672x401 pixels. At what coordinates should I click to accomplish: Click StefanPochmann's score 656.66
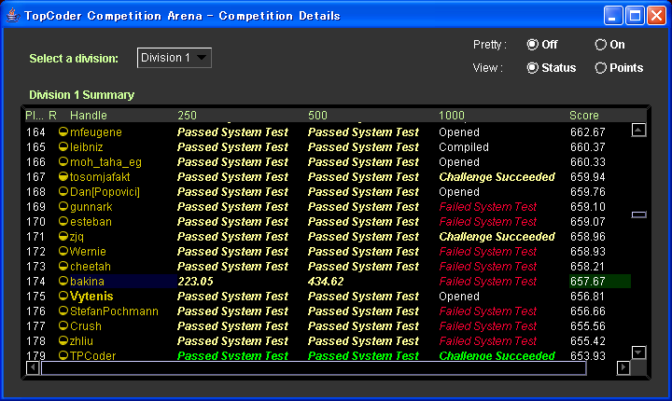click(x=588, y=311)
